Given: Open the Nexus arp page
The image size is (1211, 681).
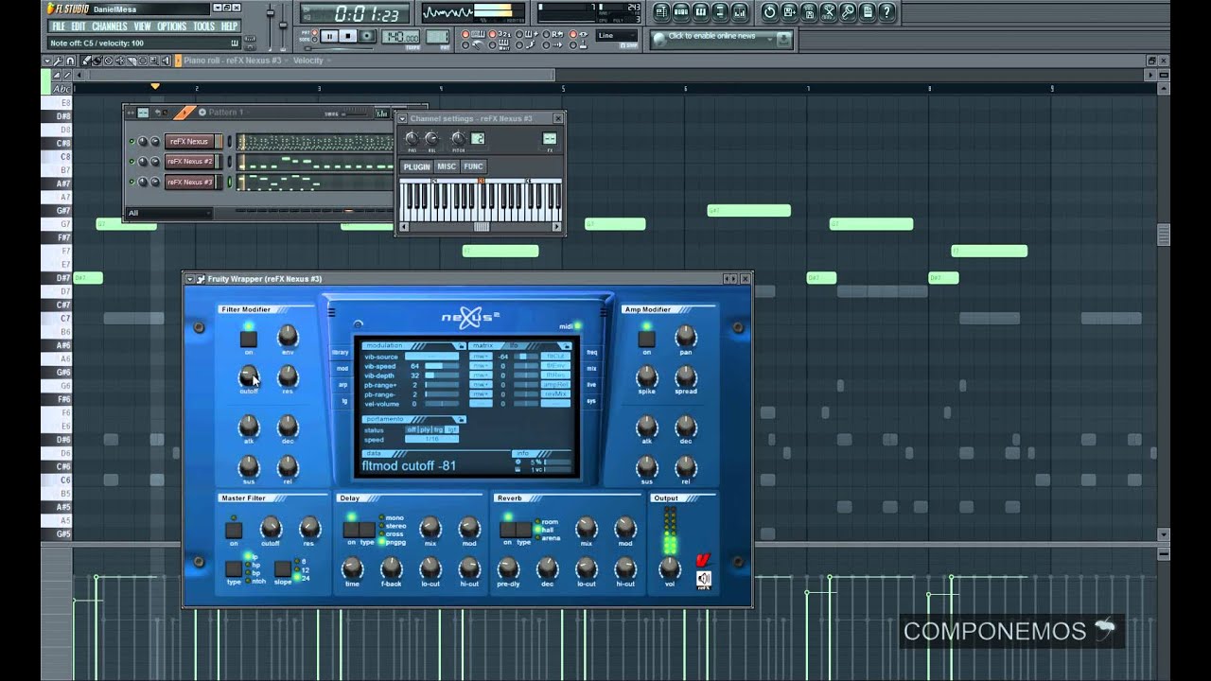Looking at the screenshot, I should point(342,384).
